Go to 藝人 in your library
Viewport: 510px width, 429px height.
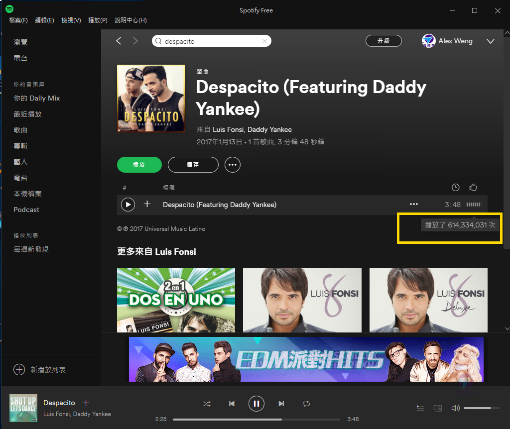[x=20, y=162]
